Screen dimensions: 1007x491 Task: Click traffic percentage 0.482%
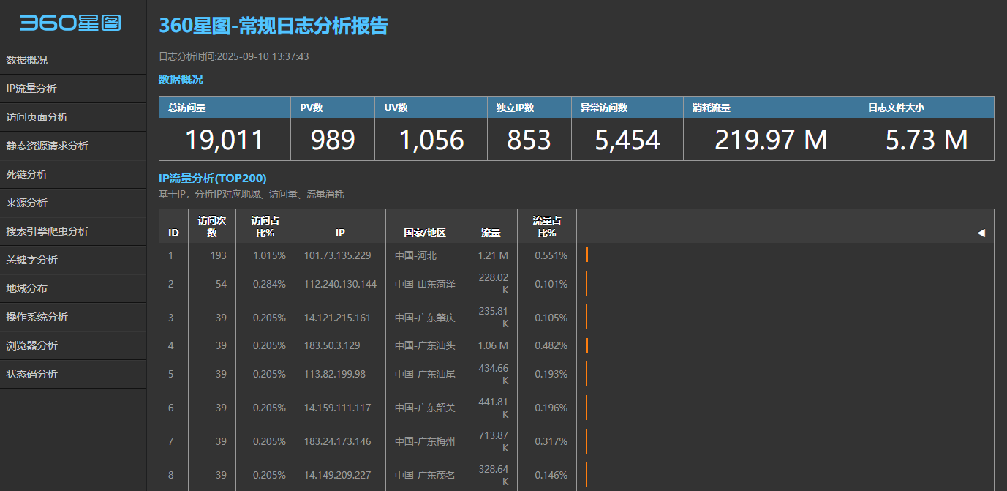pyautogui.click(x=551, y=345)
